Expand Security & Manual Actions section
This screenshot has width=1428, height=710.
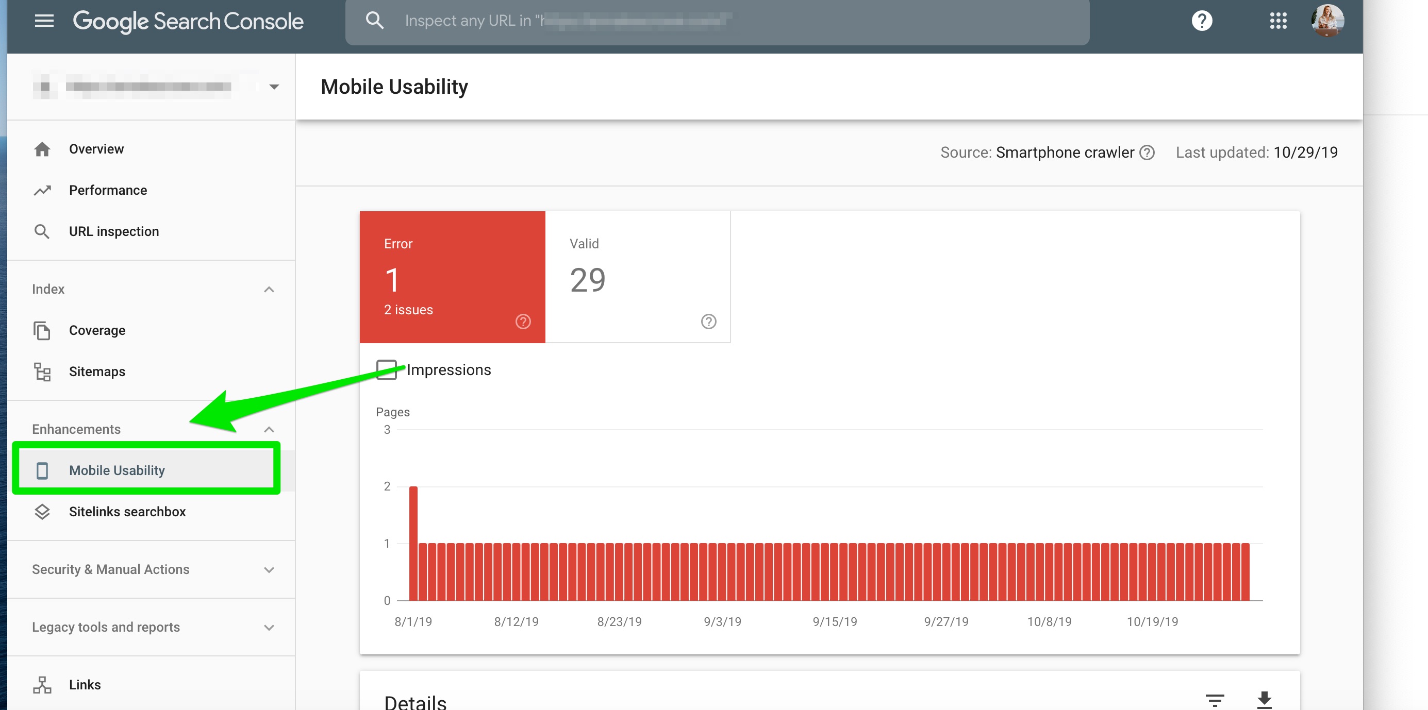pos(269,570)
